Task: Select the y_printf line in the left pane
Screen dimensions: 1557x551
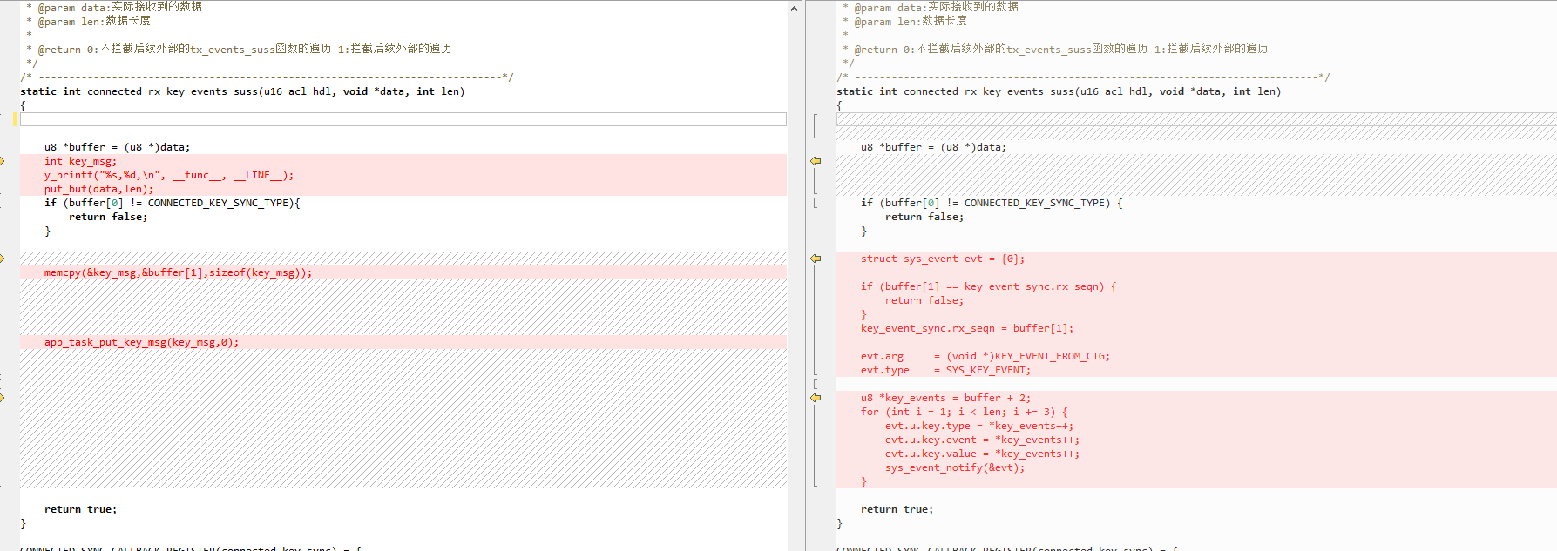Action: (x=169, y=175)
